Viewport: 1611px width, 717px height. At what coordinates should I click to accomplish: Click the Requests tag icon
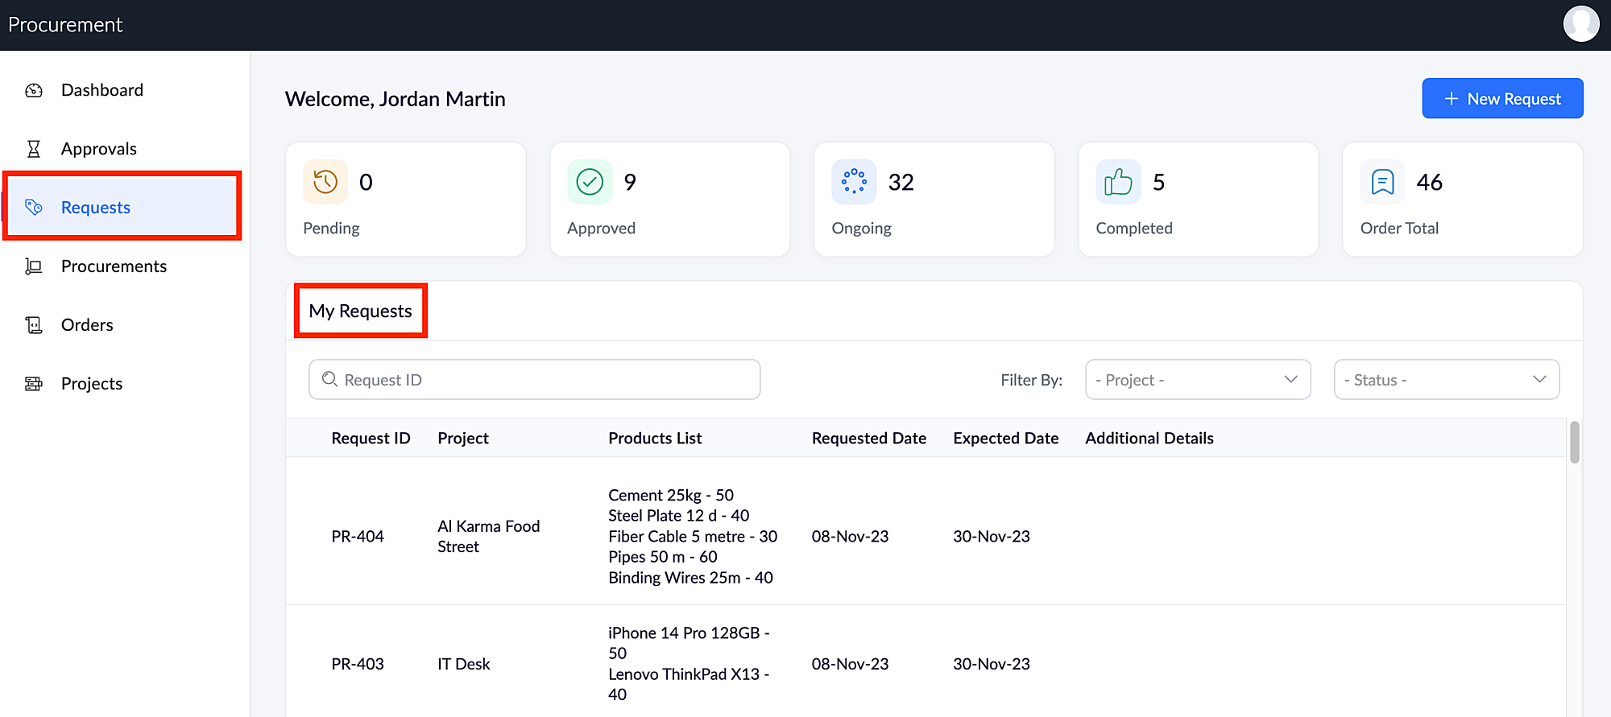pos(34,208)
